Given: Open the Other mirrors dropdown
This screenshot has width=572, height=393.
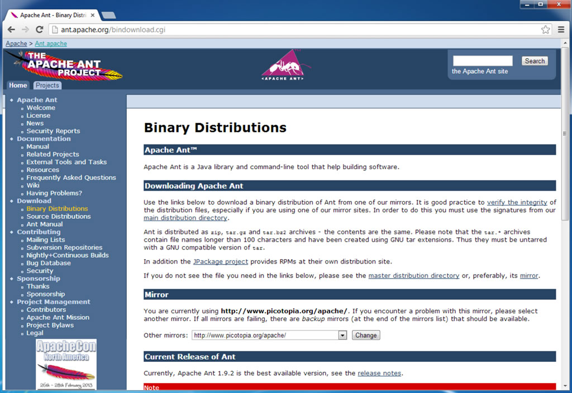Looking at the screenshot, I should pyautogui.click(x=269, y=335).
